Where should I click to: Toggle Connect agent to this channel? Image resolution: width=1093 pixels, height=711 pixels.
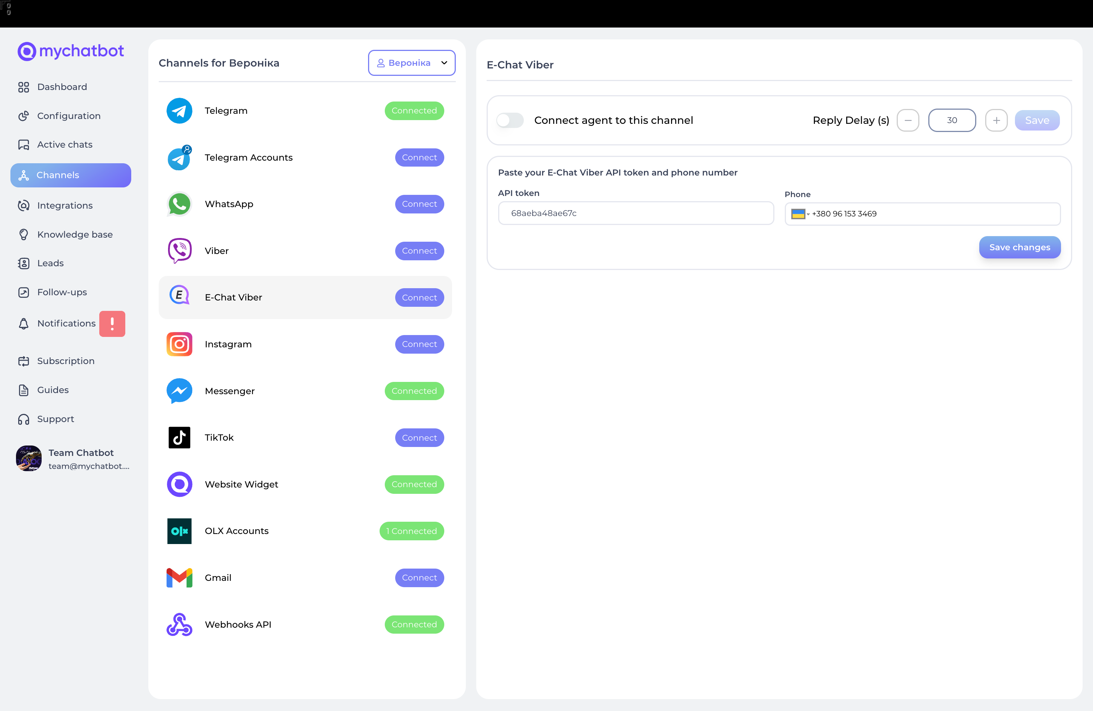click(510, 120)
